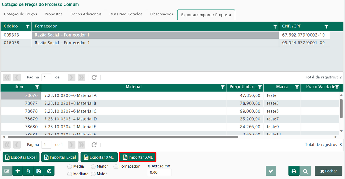This screenshot has width=345, height=179.
Task: Click the add new record plus icon
Action: click(x=17, y=171)
